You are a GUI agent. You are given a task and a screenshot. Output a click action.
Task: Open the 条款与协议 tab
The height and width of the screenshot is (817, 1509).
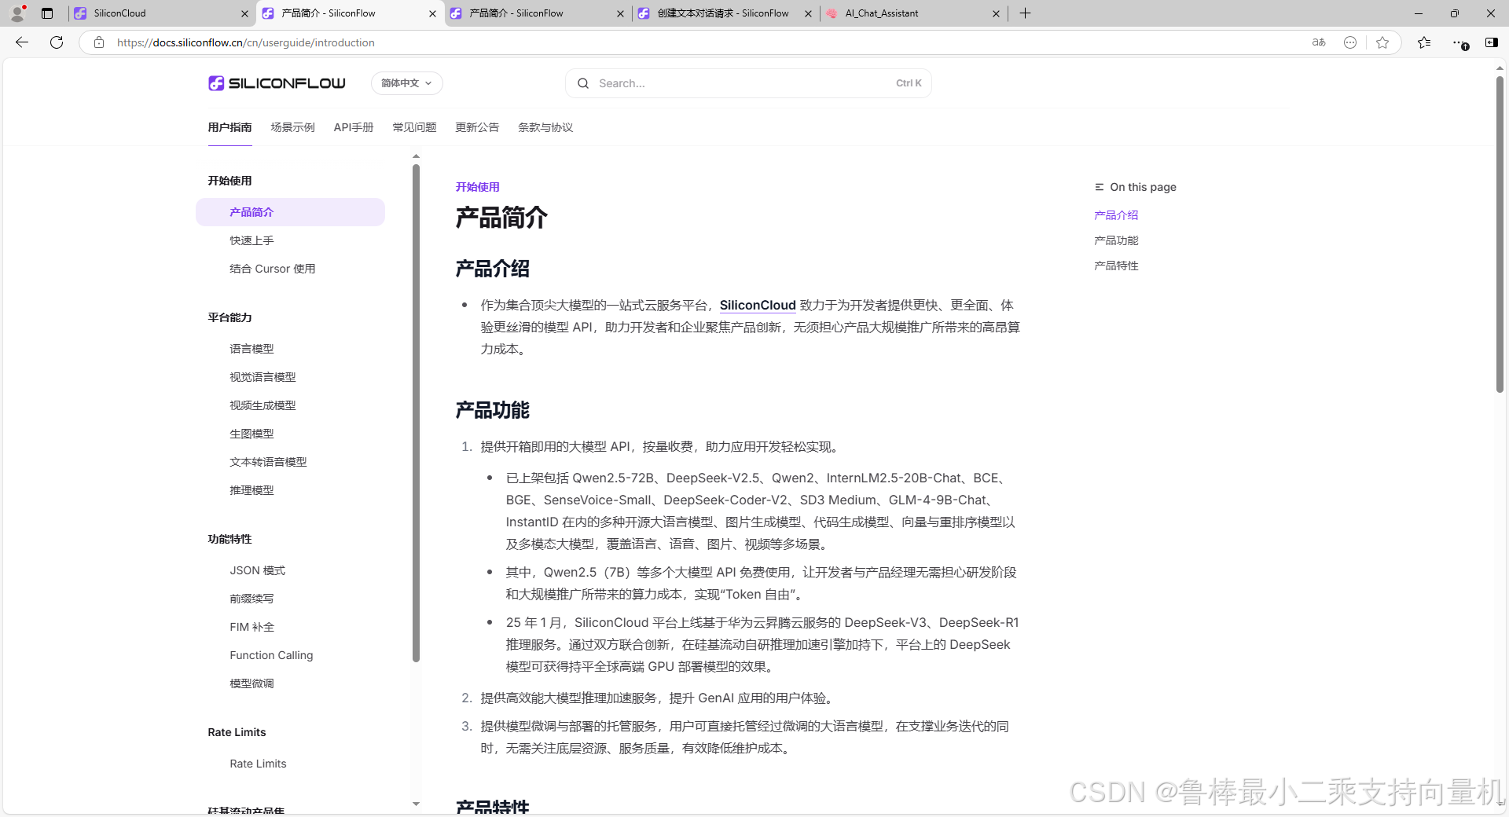pyautogui.click(x=545, y=127)
